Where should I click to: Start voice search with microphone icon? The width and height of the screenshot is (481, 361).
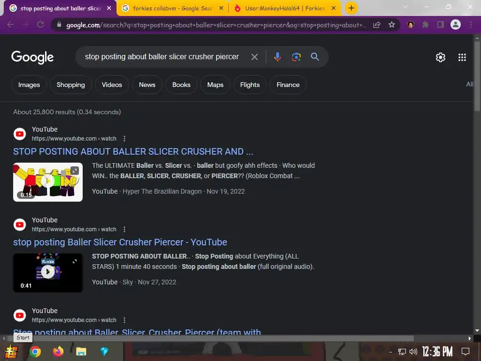[x=277, y=57]
